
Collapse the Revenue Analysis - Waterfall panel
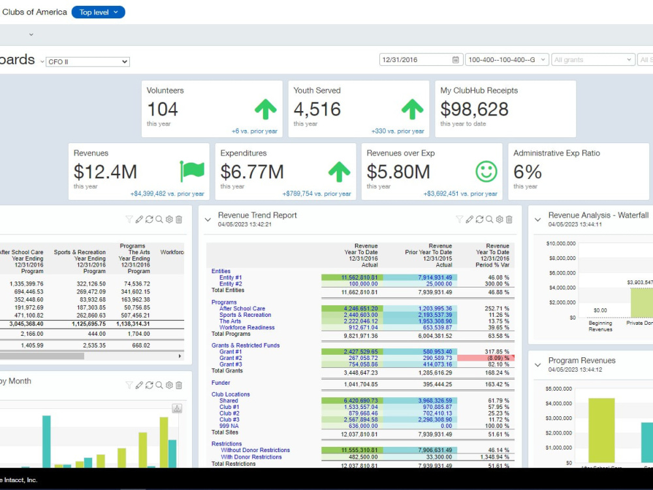point(537,220)
